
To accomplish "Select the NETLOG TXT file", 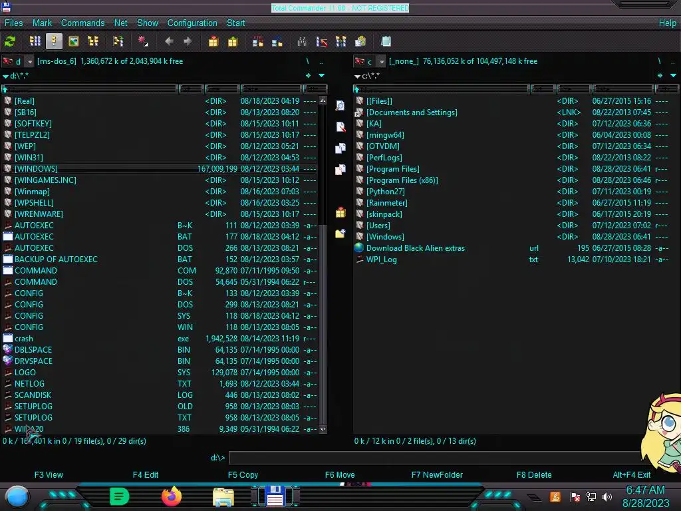I will pyautogui.click(x=160, y=384).
